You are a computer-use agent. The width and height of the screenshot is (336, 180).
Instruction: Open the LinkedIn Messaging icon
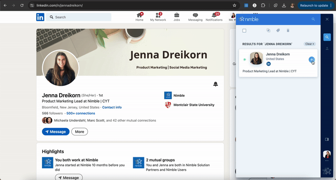click(x=195, y=16)
